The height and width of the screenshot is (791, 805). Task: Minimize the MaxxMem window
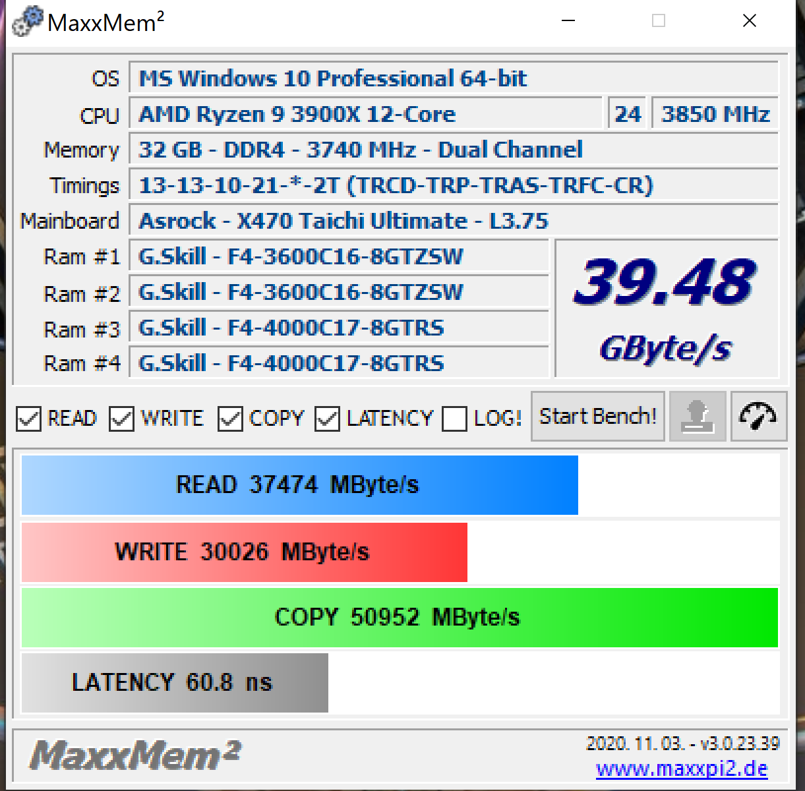pos(568,21)
